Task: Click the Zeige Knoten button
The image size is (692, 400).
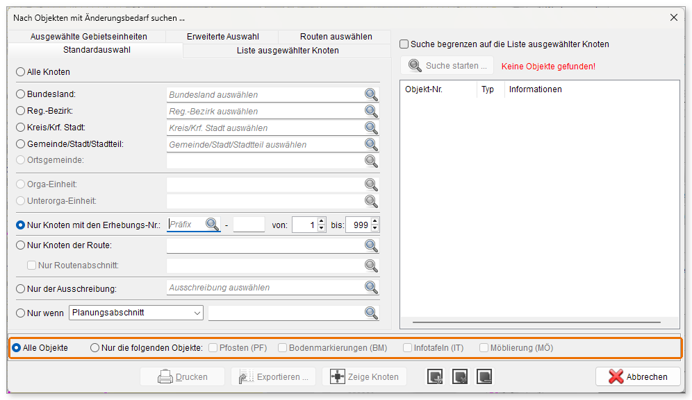Action: pyautogui.click(x=364, y=376)
